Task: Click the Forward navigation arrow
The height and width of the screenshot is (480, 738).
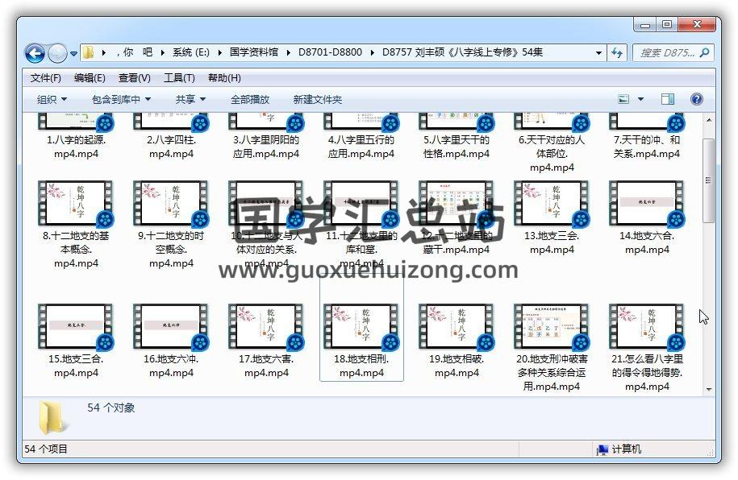Action: [x=57, y=53]
